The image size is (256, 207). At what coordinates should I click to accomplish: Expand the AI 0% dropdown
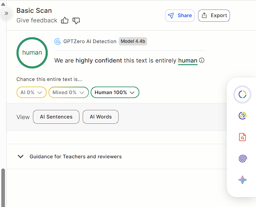pos(31,92)
